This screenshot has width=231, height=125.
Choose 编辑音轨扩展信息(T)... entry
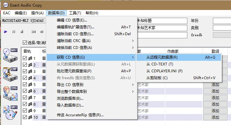coord(92,27)
